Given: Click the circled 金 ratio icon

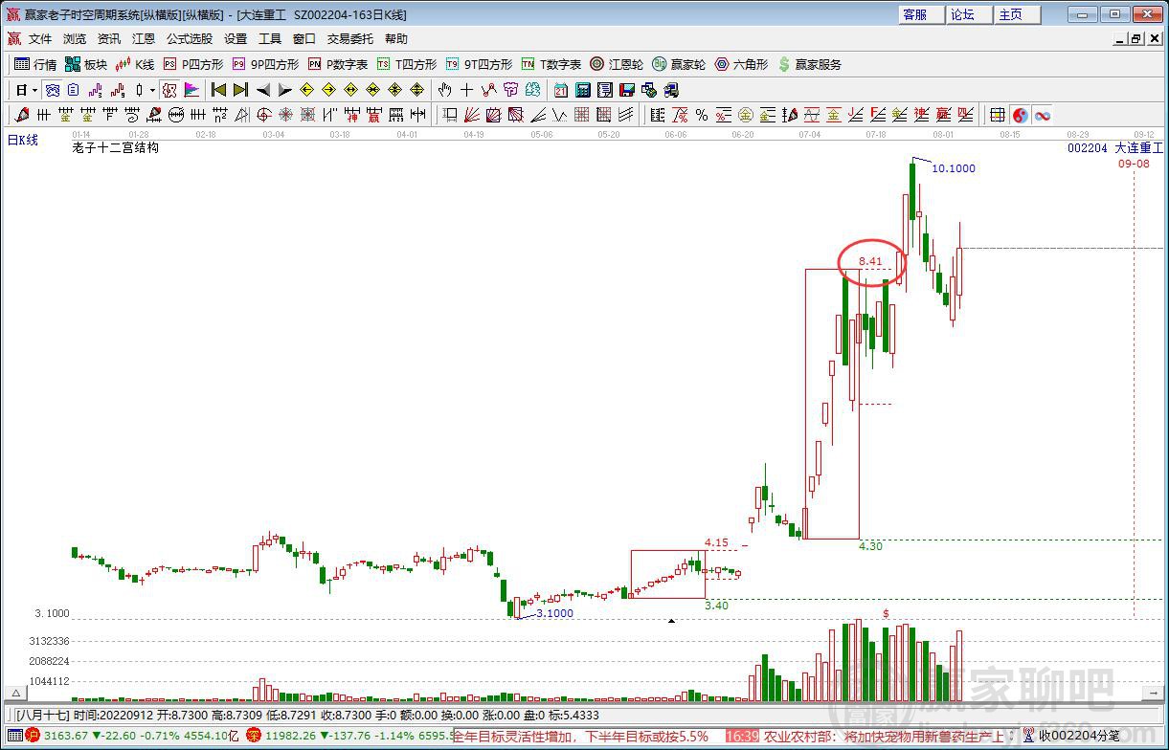Looking at the screenshot, I should [x=747, y=115].
